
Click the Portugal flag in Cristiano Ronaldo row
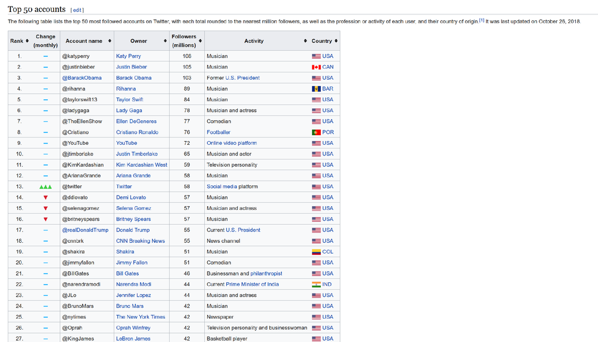[x=316, y=132]
